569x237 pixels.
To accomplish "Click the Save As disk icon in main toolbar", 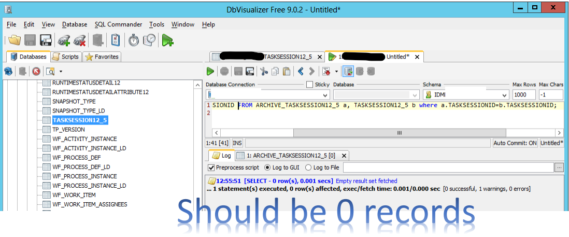I will click(x=46, y=40).
